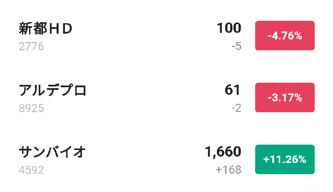Click stock code 8925

31,108
